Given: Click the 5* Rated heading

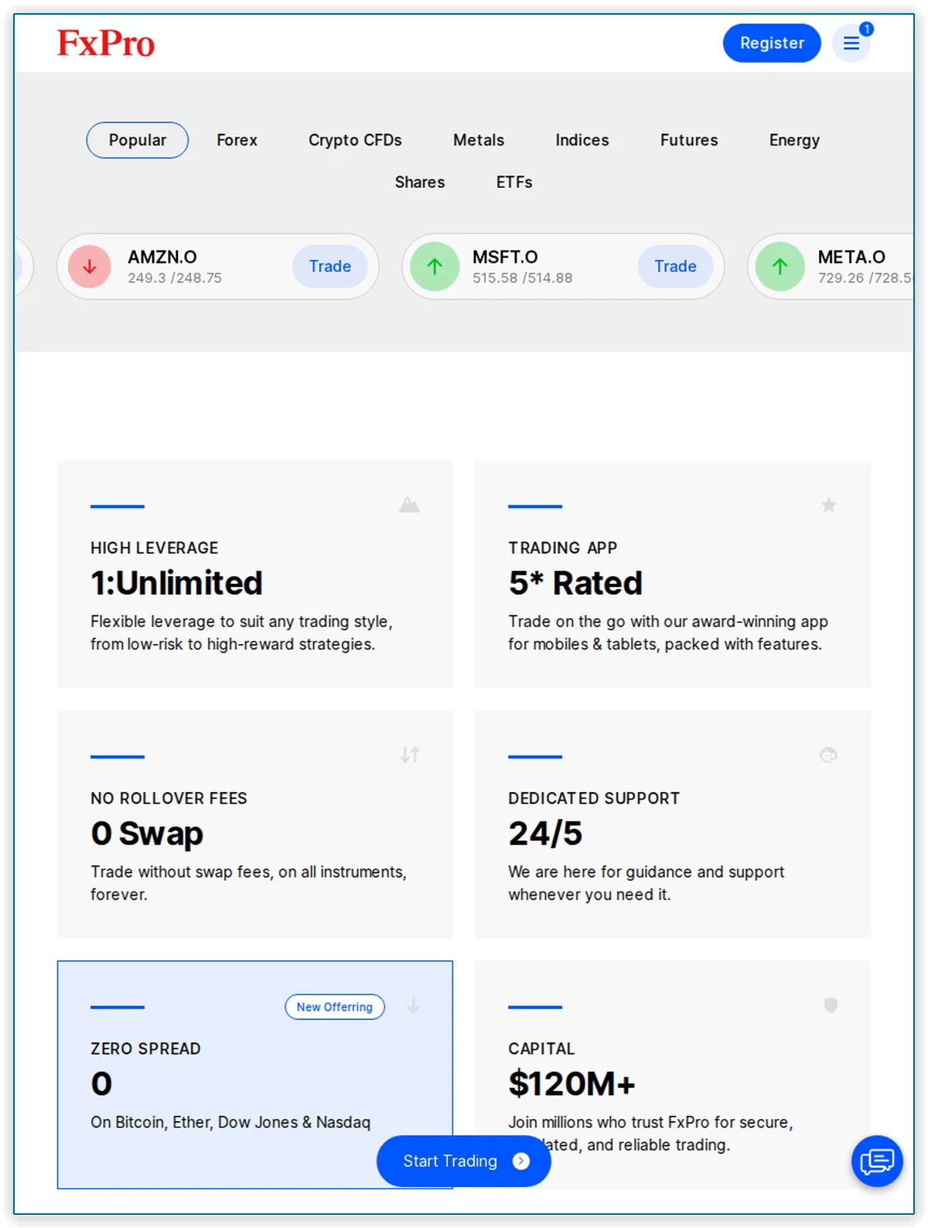Looking at the screenshot, I should click(575, 583).
